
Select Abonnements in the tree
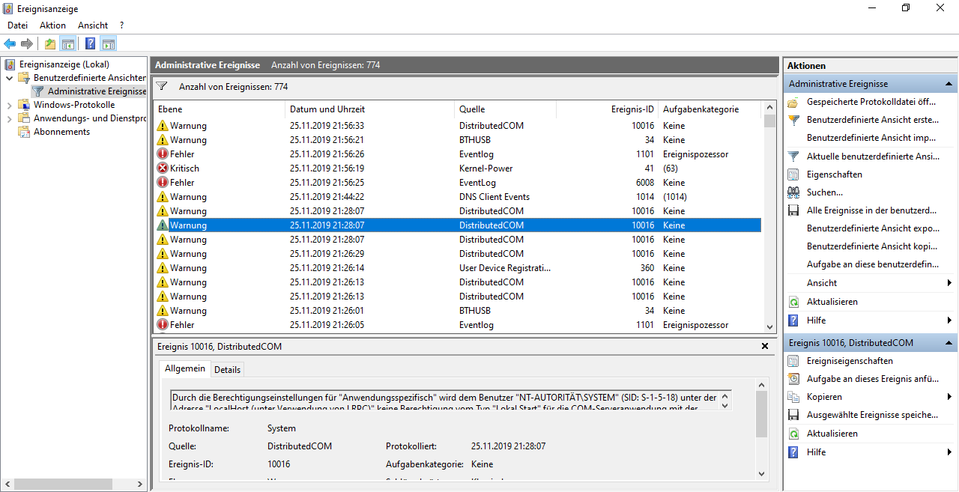click(x=61, y=132)
